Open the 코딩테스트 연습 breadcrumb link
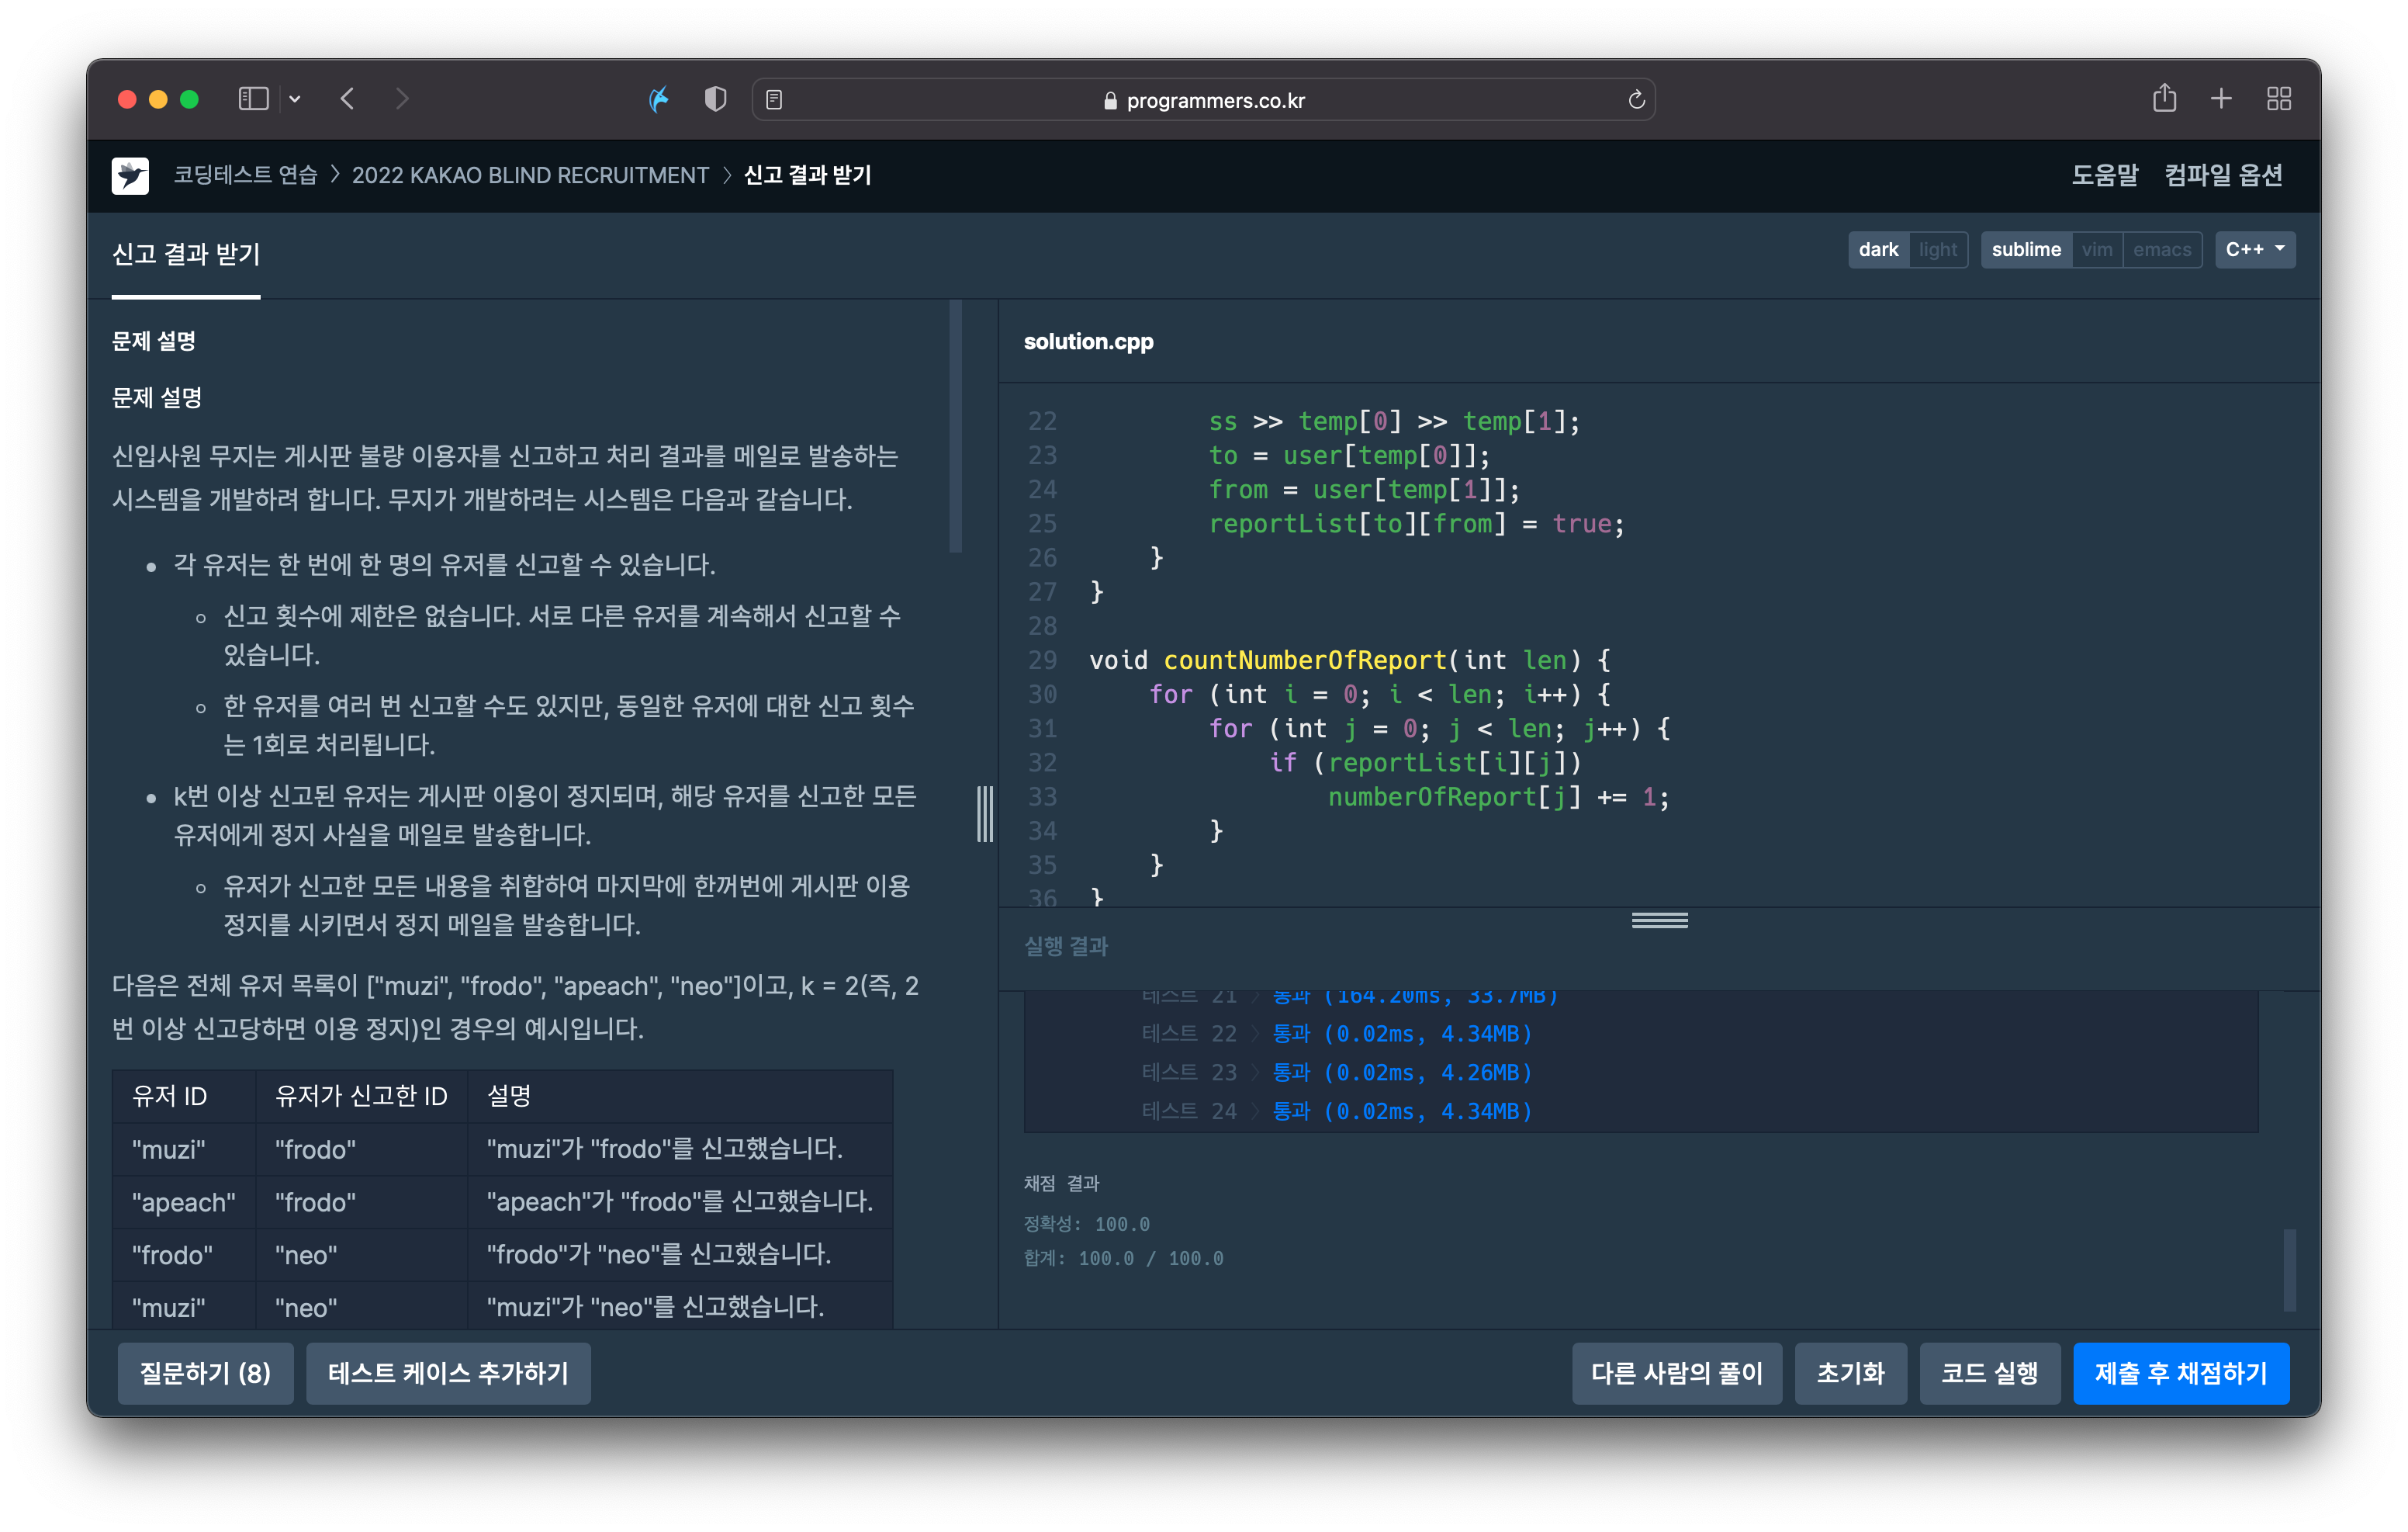Viewport: 2408px width, 1532px height. point(245,175)
